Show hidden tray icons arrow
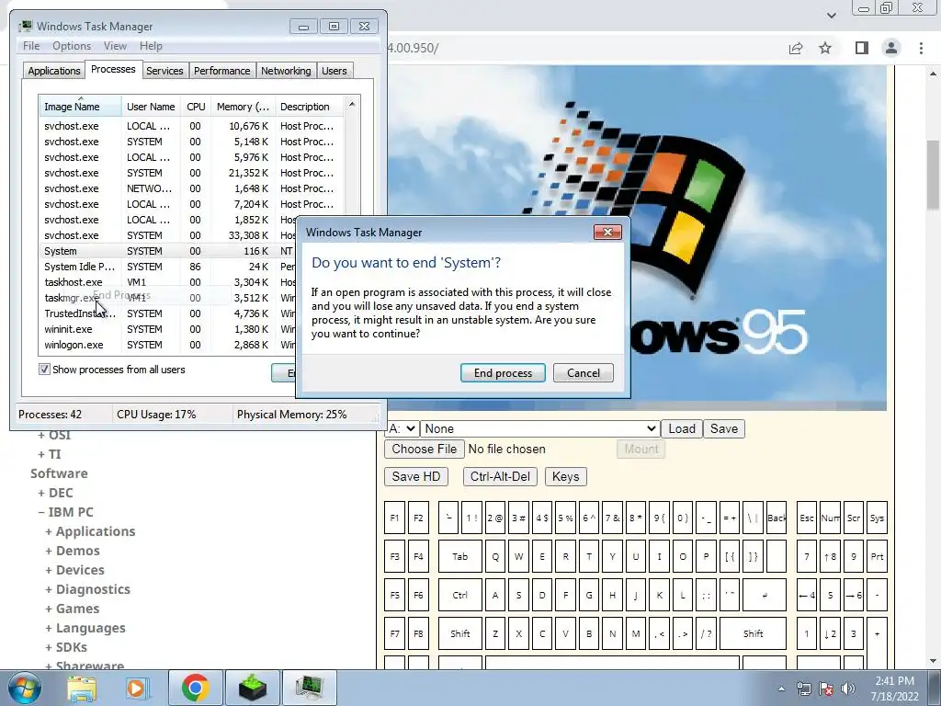The image size is (941, 706). (781, 689)
